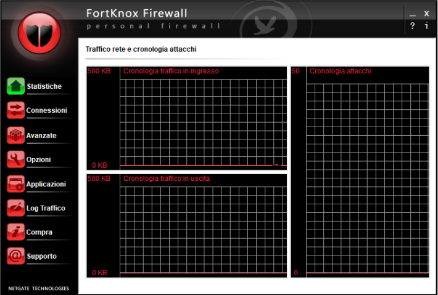
Task: Minimize the FortKnox Firewall window
Action: (x=413, y=14)
